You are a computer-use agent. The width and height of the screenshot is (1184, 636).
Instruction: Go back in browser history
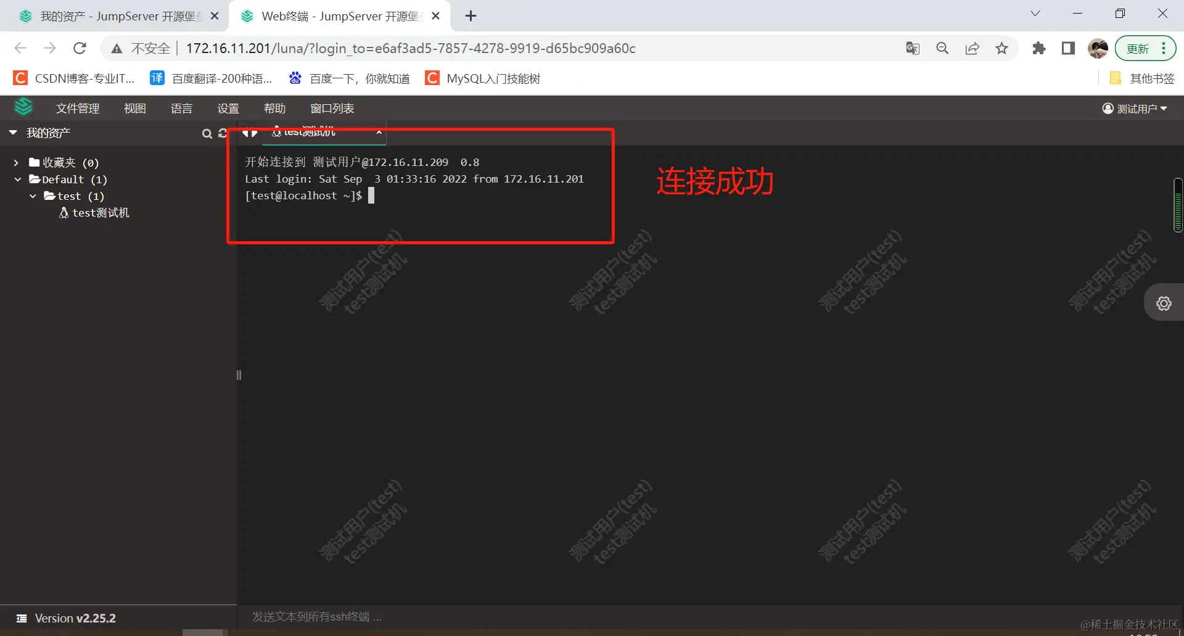(x=20, y=48)
